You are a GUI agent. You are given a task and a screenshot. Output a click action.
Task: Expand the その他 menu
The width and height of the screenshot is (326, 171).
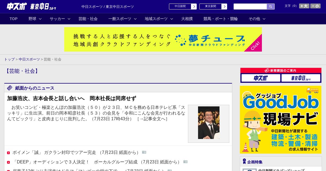[254, 19]
